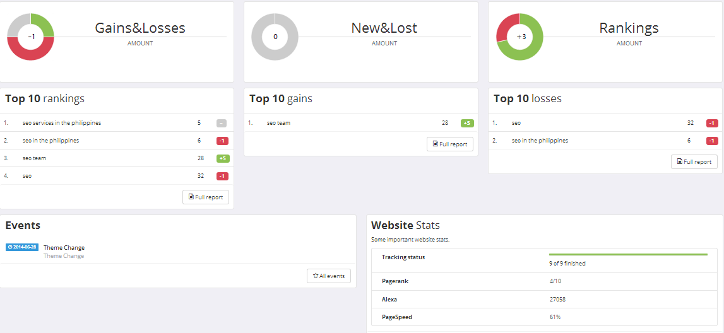
Task: Click the New&Lost donut chart
Action: 275,37
